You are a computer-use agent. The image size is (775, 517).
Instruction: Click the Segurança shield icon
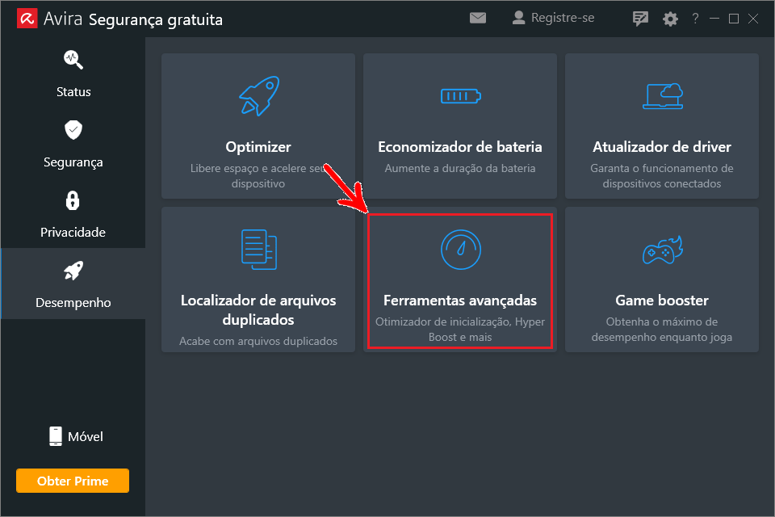[73, 129]
